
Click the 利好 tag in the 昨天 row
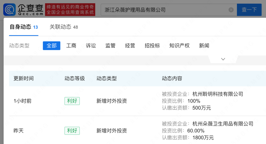click(x=72, y=131)
